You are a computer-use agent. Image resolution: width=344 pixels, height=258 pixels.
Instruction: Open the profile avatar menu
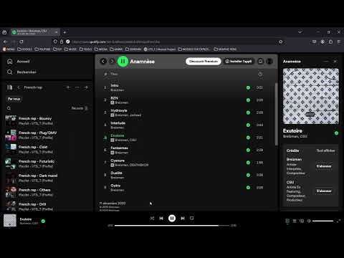[x=269, y=62]
